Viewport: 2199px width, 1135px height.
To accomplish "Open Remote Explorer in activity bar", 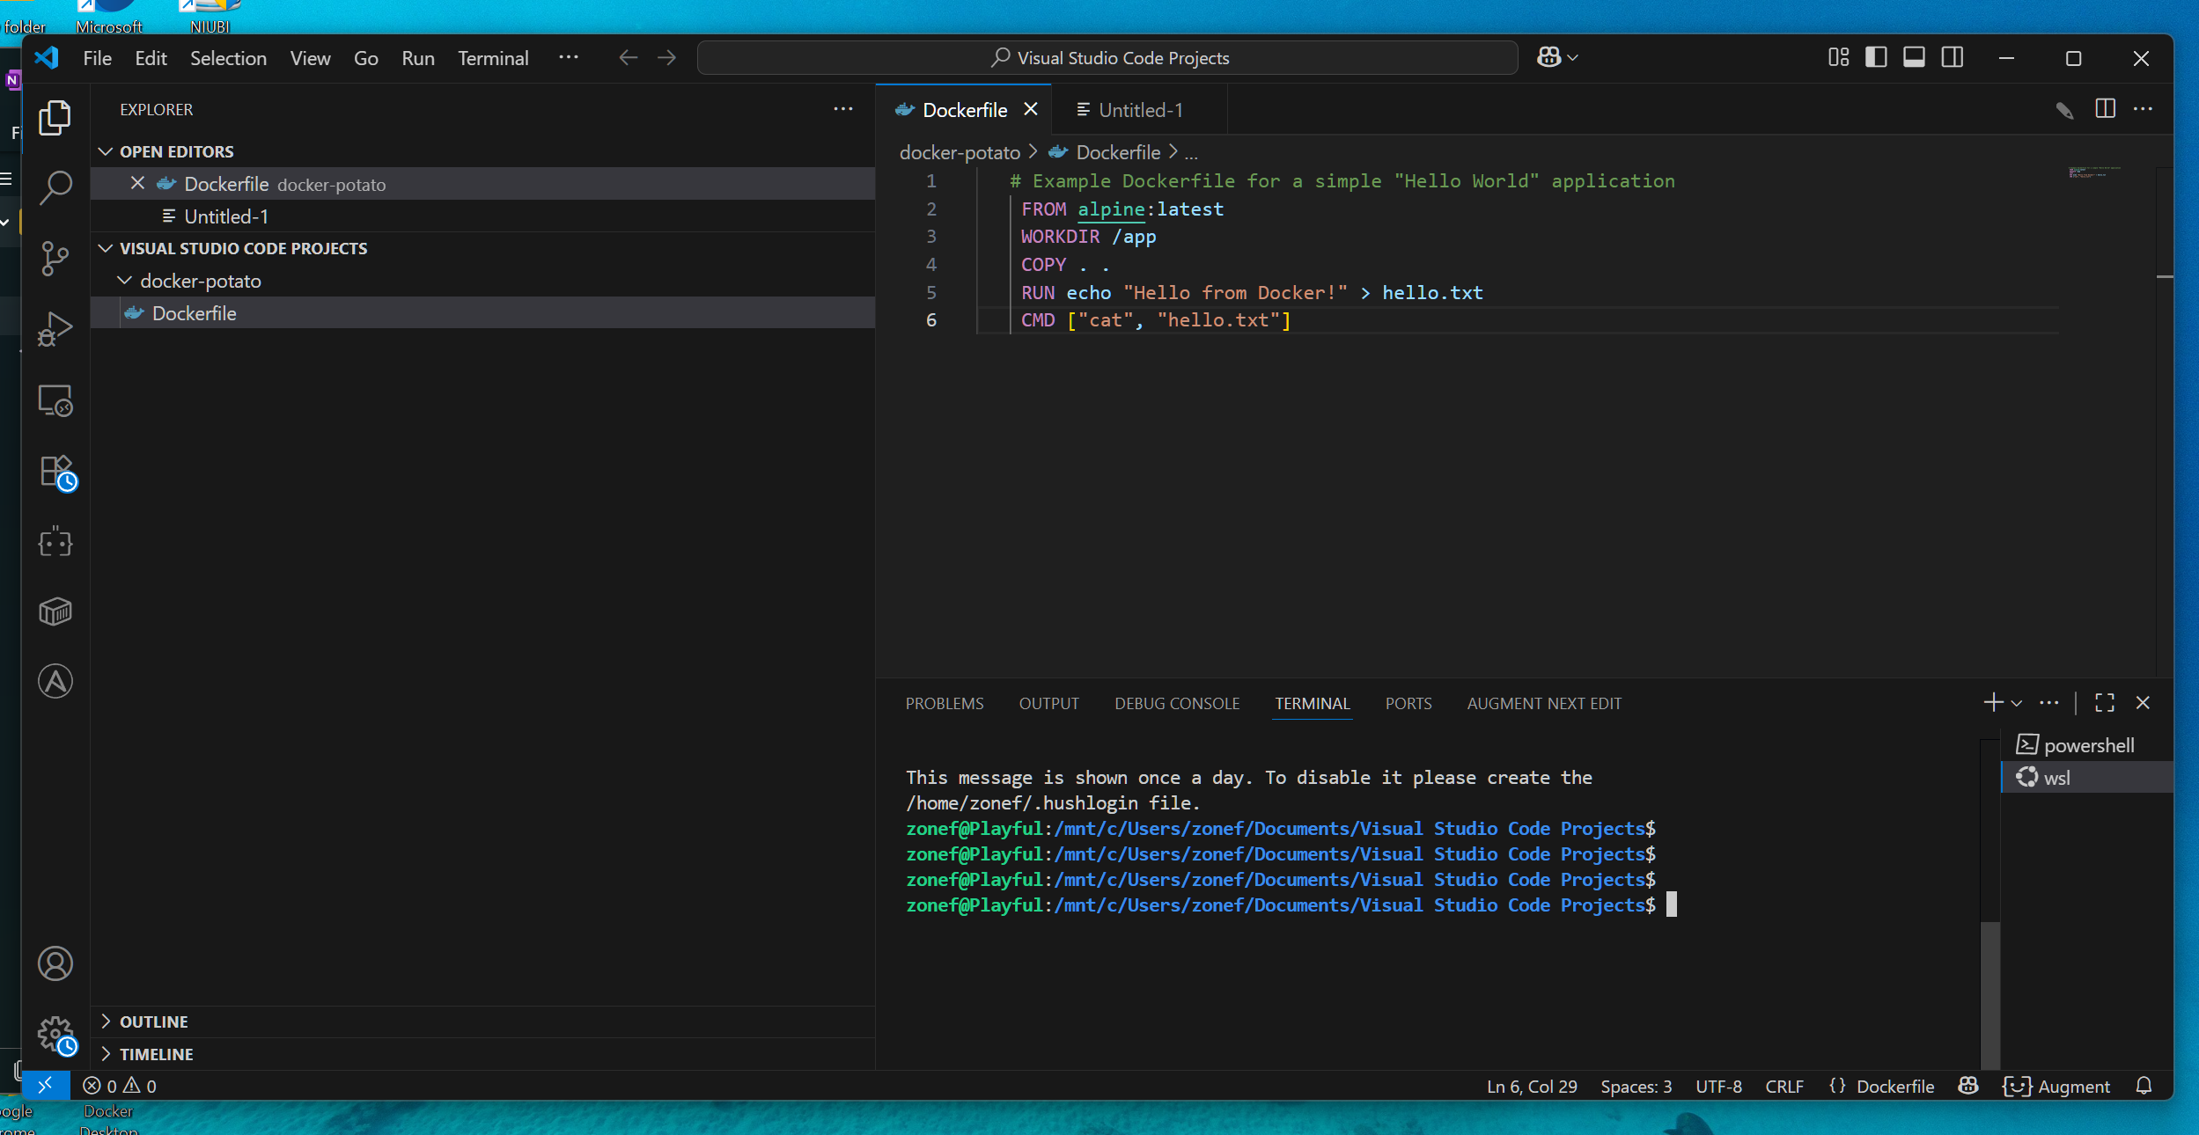I will pyautogui.click(x=55, y=401).
